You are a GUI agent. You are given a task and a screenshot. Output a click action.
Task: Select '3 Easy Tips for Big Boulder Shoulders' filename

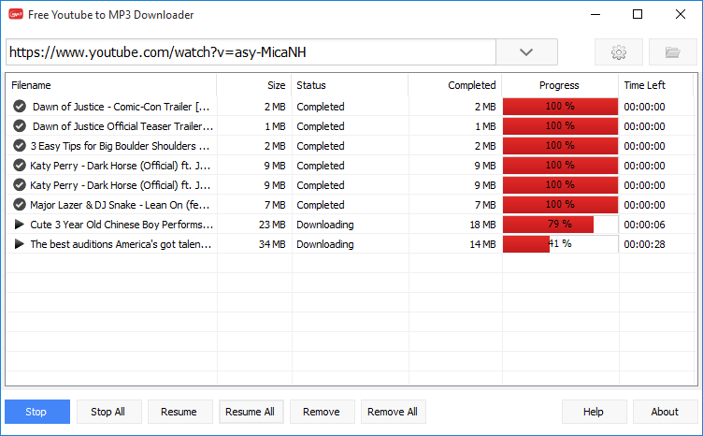[120, 146]
